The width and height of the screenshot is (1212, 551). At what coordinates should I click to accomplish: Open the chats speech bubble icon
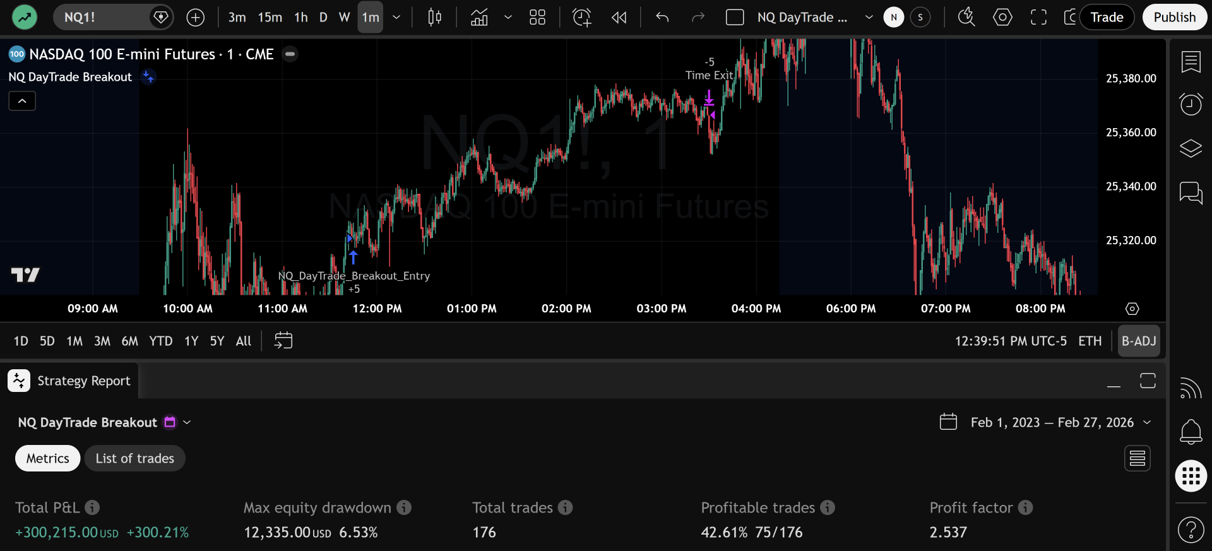pyautogui.click(x=1191, y=192)
